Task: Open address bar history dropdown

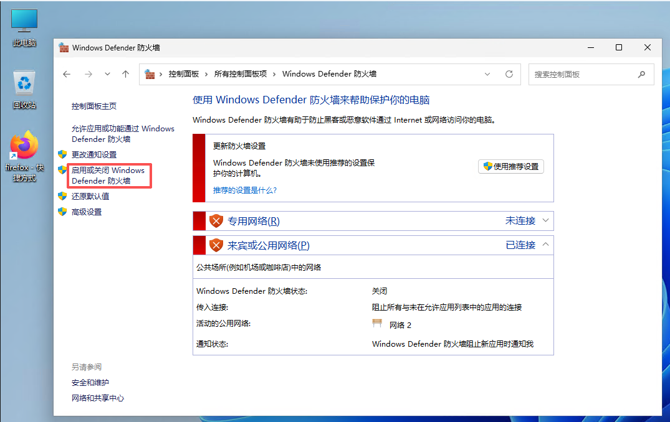Action: pos(487,74)
